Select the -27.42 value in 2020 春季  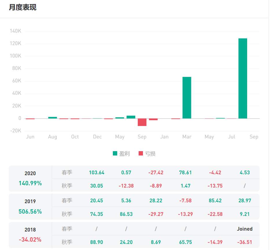[x=156, y=173]
